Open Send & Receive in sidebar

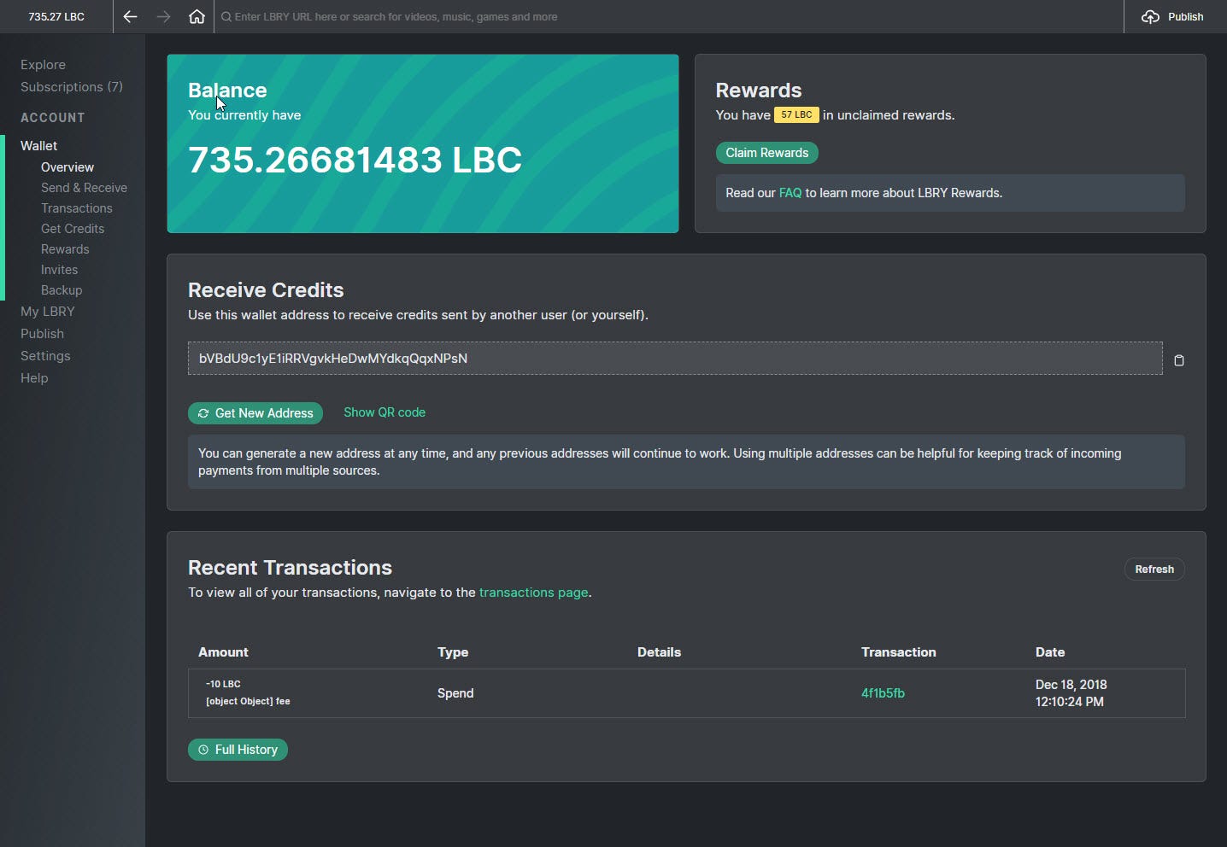(x=84, y=188)
